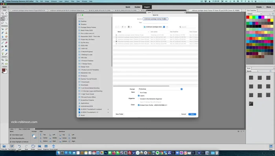
Task: Select the Lasso tool
Action: click(x=2, y=23)
